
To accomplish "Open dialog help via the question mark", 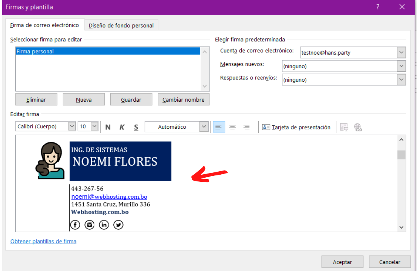I will click(x=377, y=7).
